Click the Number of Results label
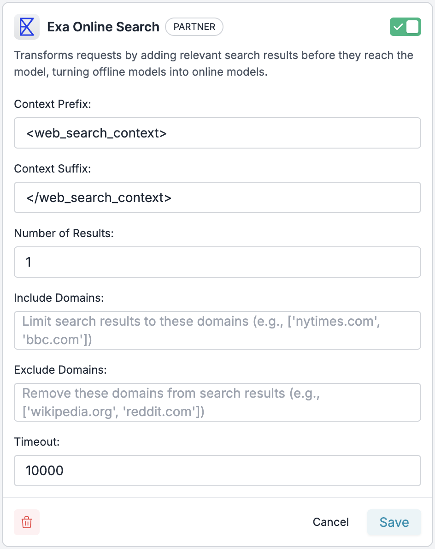Screen dimensions: 435x549 click(64, 233)
